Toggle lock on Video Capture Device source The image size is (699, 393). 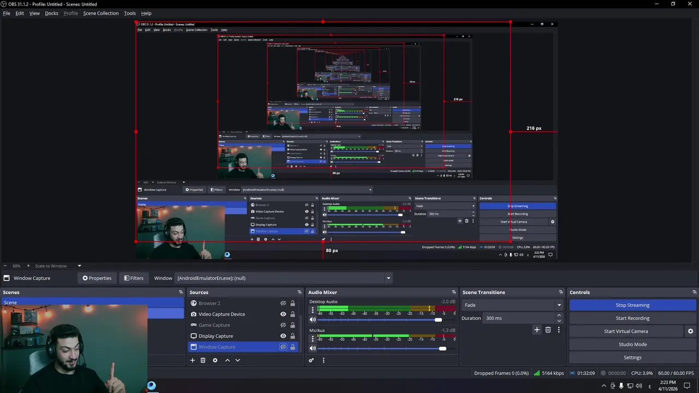(292, 314)
